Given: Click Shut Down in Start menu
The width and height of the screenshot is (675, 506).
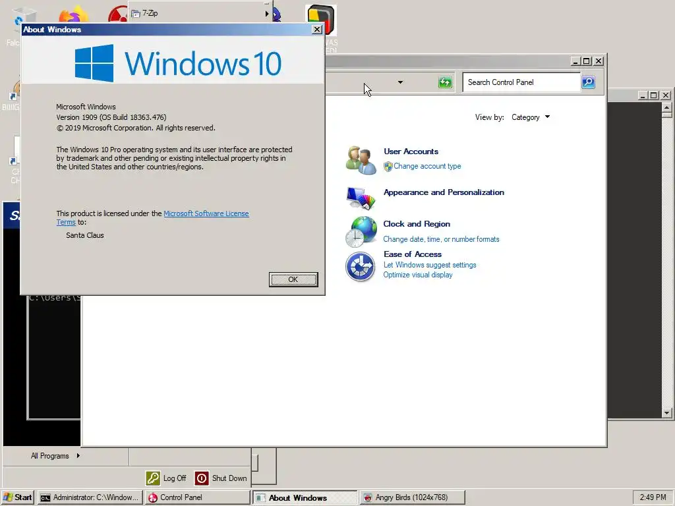Looking at the screenshot, I should coord(229,478).
